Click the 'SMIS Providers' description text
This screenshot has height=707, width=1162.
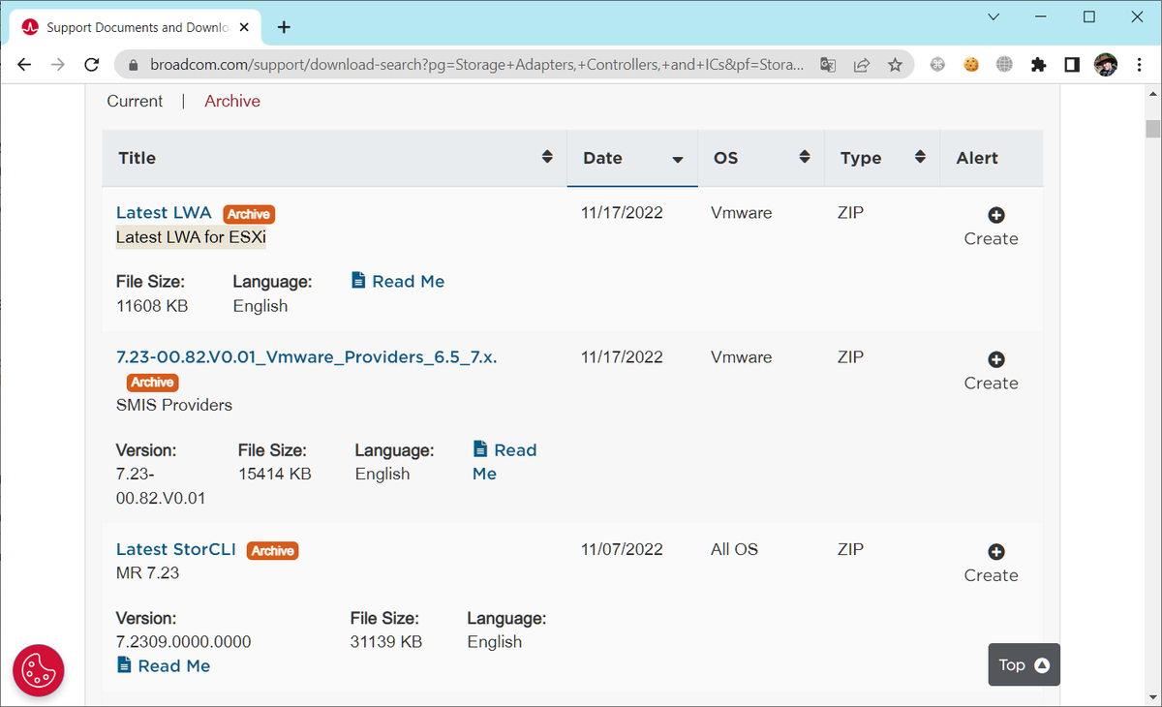tap(174, 405)
